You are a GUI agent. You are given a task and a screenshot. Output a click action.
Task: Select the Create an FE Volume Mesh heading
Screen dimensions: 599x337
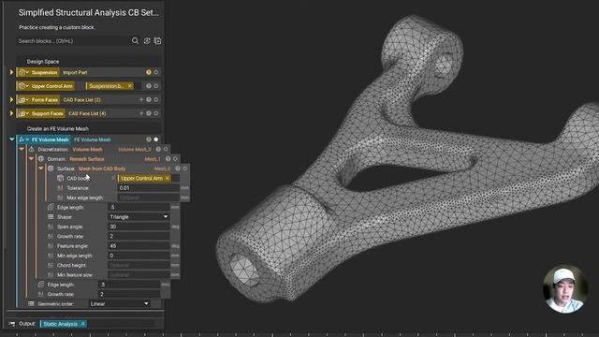coord(58,129)
